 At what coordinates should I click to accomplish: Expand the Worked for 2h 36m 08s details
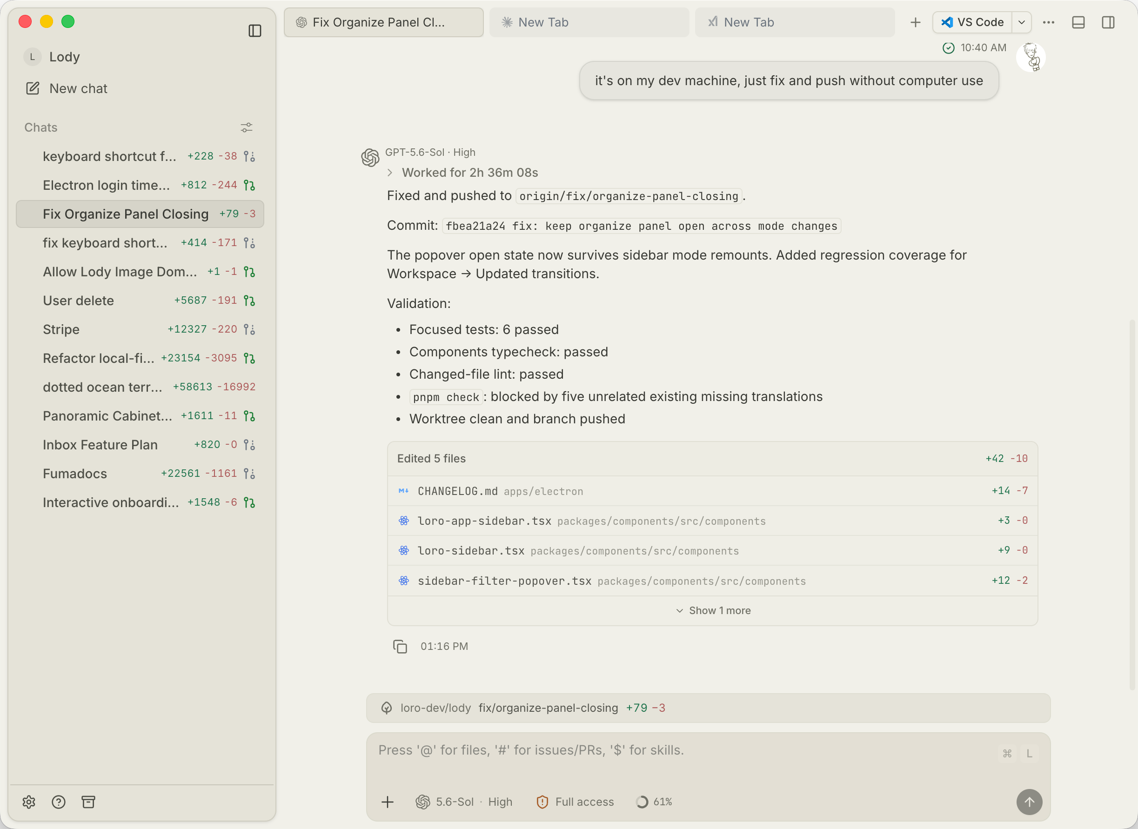point(462,173)
